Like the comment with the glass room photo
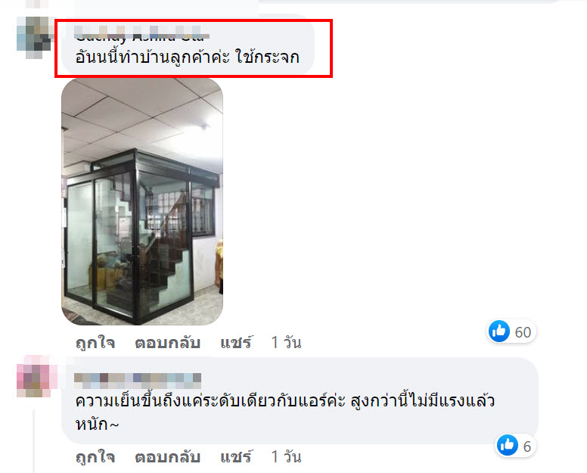 coord(95,343)
